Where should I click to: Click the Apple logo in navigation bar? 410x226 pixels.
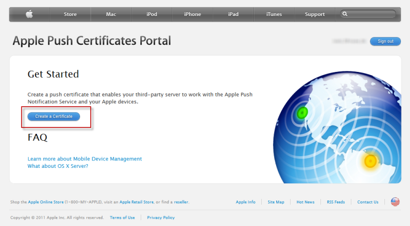click(29, 14)
